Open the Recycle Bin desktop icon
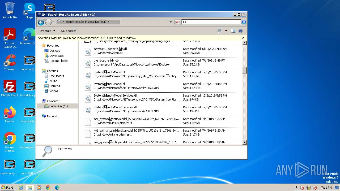 [10, 11]
